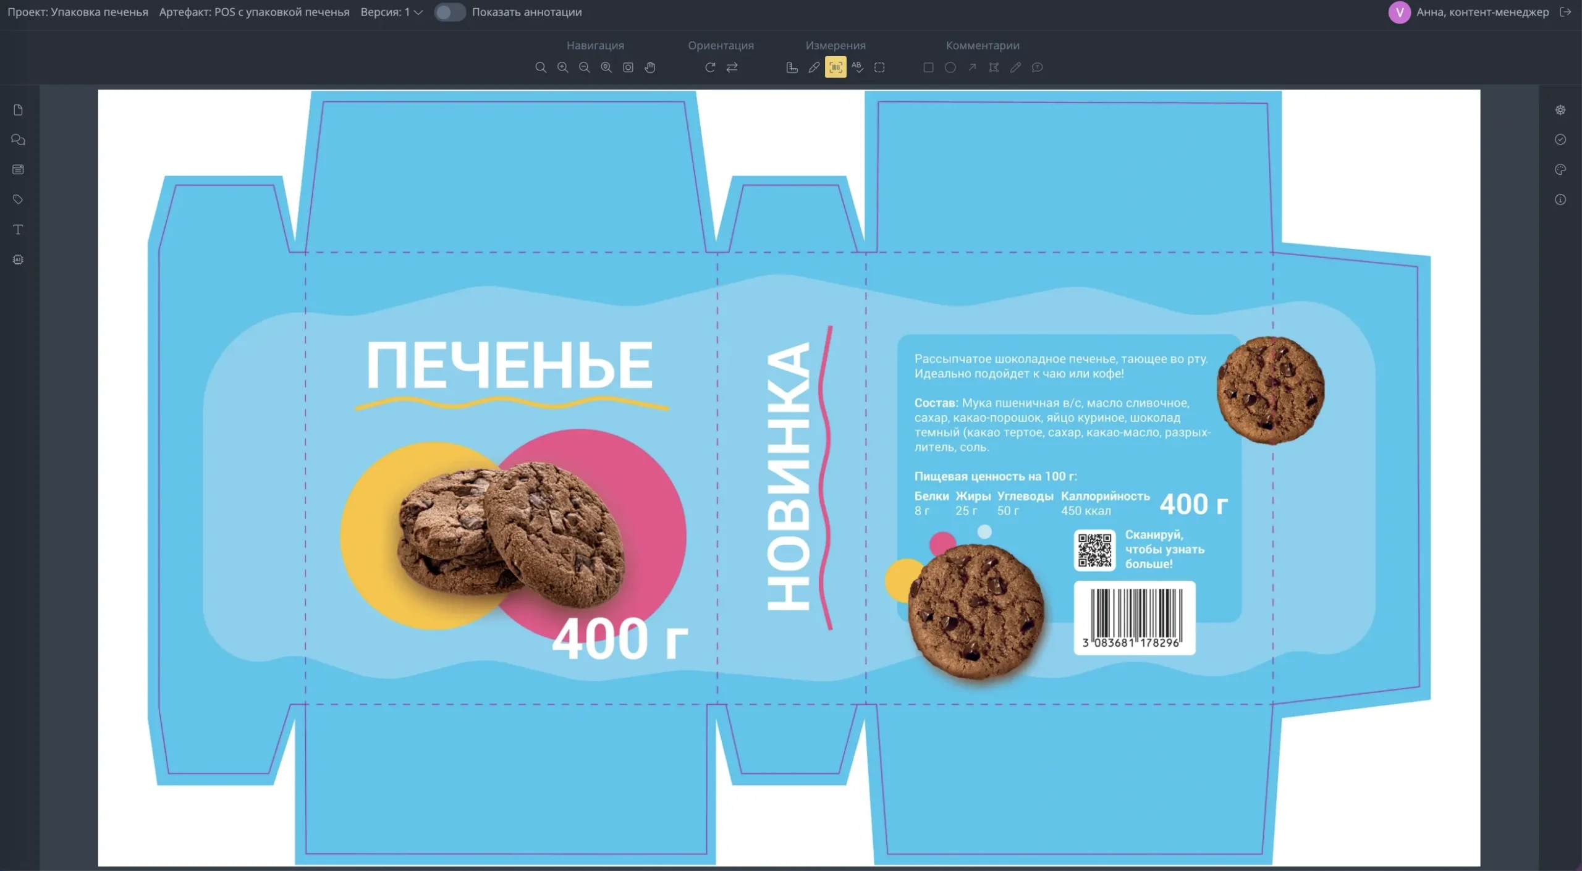Enable the Показать аннотации toggle
The image size is (1582, 871).
click(450, 12)
